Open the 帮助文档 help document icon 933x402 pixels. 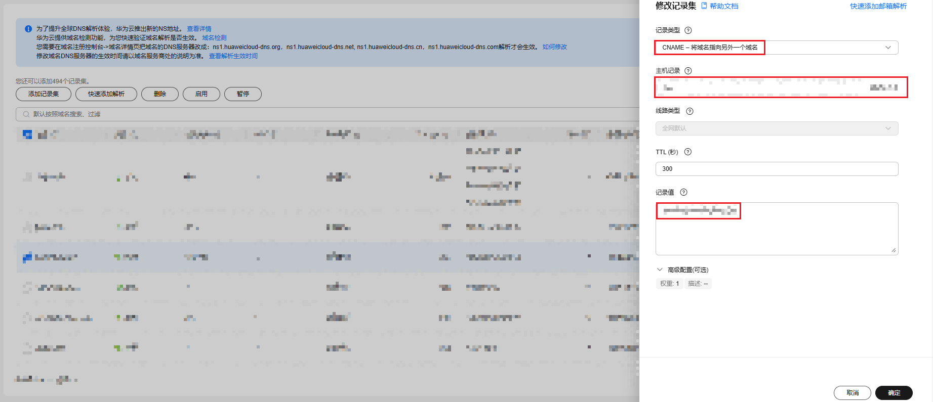click(704, 6)
